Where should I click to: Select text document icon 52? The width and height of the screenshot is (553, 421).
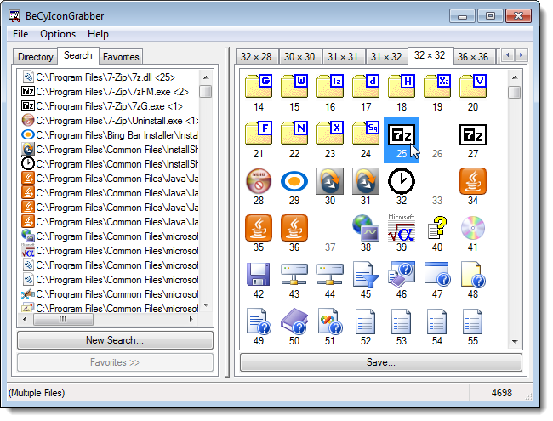coord(366,321)
